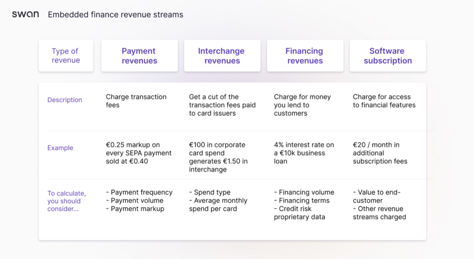Select the "To calculate, you should consider..." label
Image resolution: width=474 pixels, height=259 pixels.
(66, 201)
